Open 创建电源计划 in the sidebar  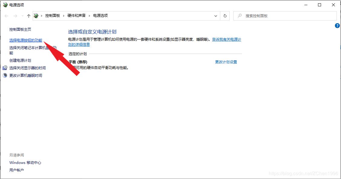pos(20,60)
